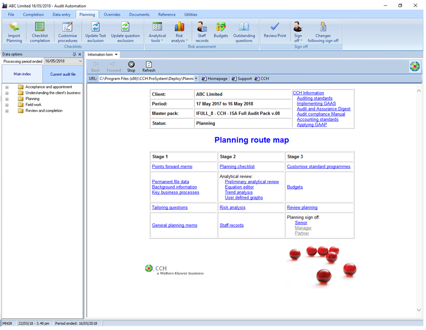Open Trend analysis link

point(239,192)
